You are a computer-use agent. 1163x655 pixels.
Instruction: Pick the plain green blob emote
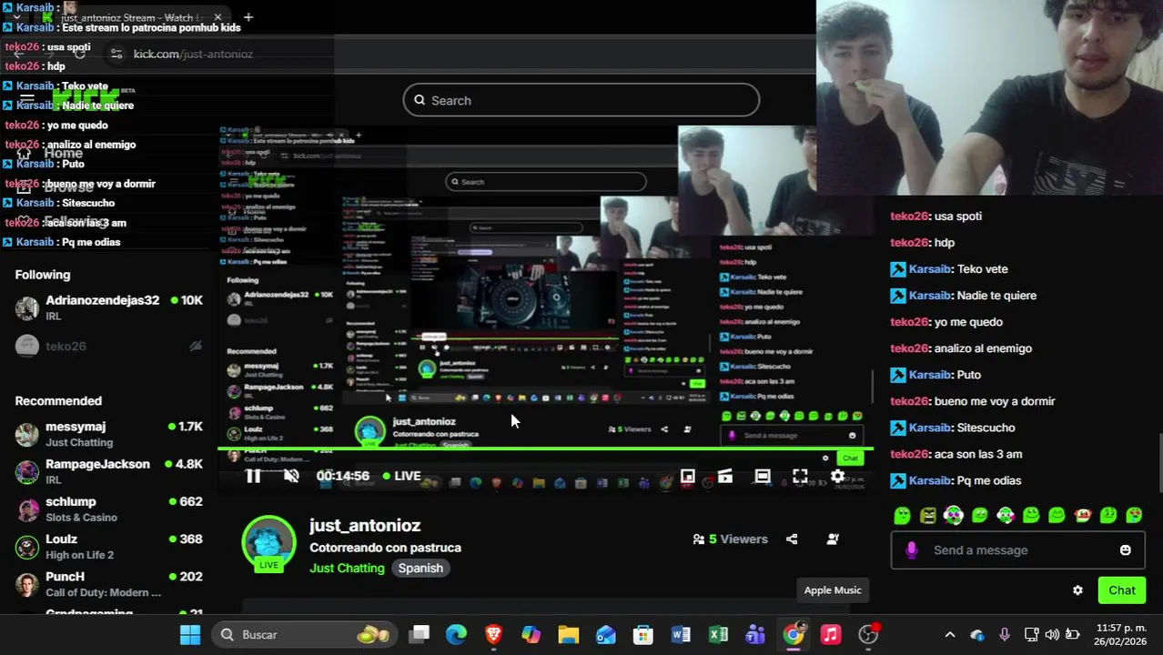tap(902, 516)
